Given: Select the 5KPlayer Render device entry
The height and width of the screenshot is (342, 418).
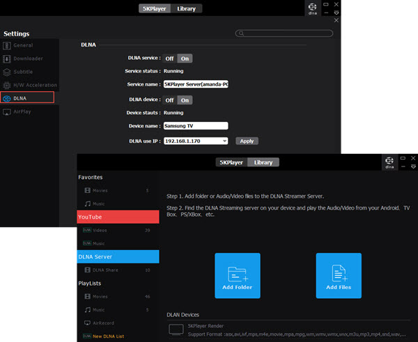Looking at the screenshot, I should 289,330.
